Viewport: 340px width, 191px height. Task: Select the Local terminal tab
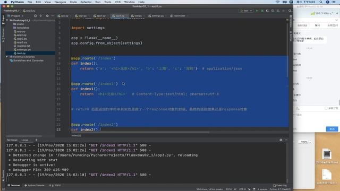click(x=25, y=140)
